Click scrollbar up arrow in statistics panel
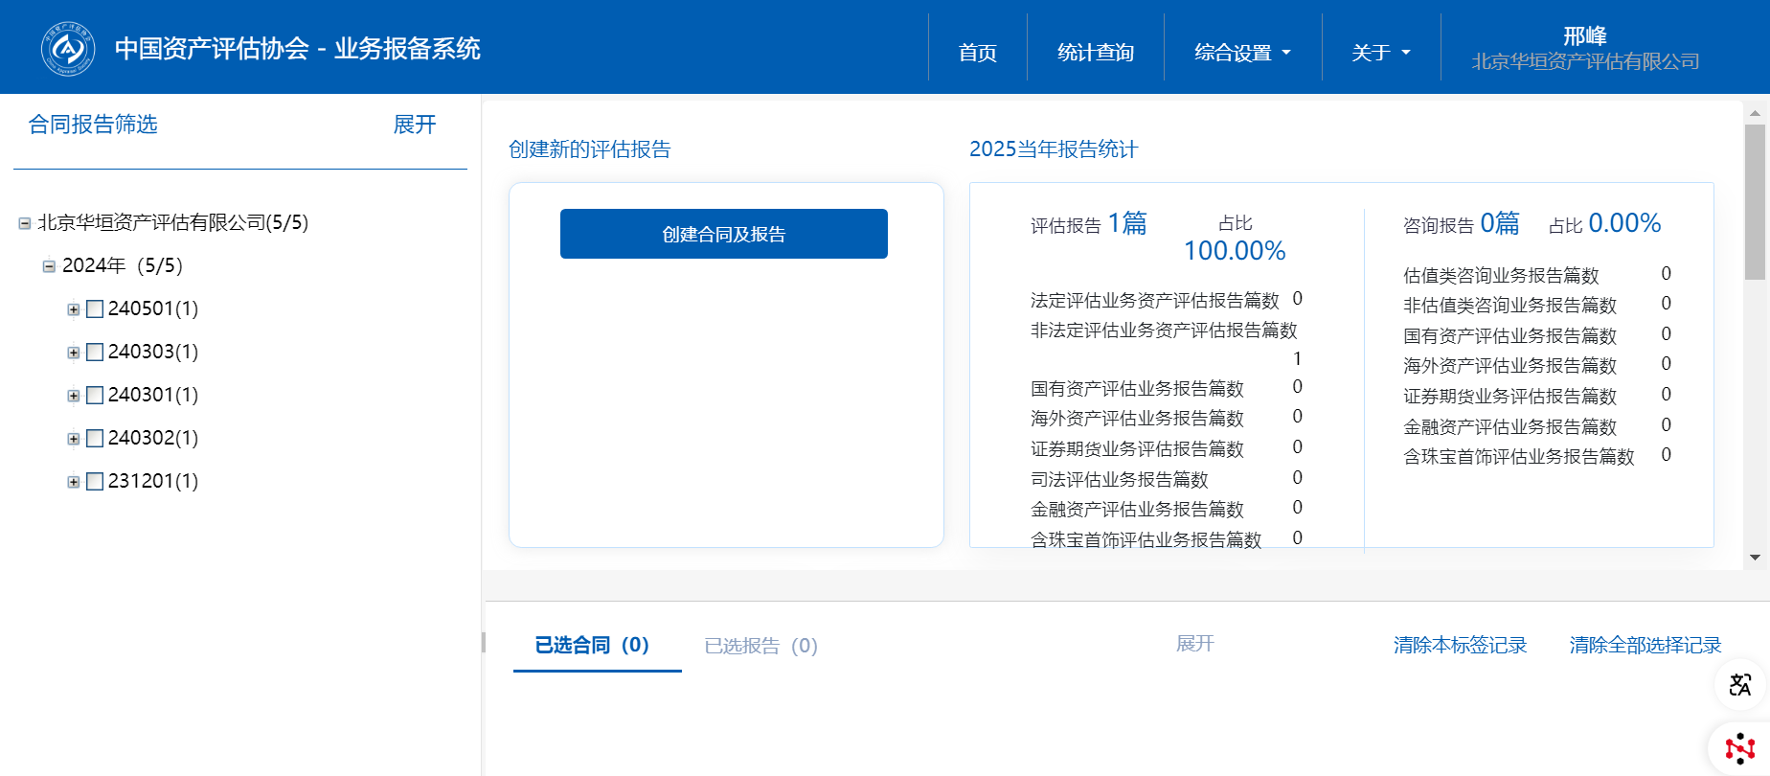The height and width of the screenshot is (776, 1770). point(1755,113)
